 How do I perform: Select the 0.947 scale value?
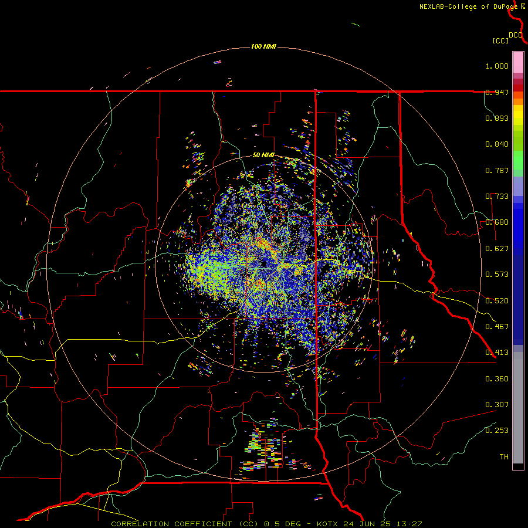pos(497,92)
